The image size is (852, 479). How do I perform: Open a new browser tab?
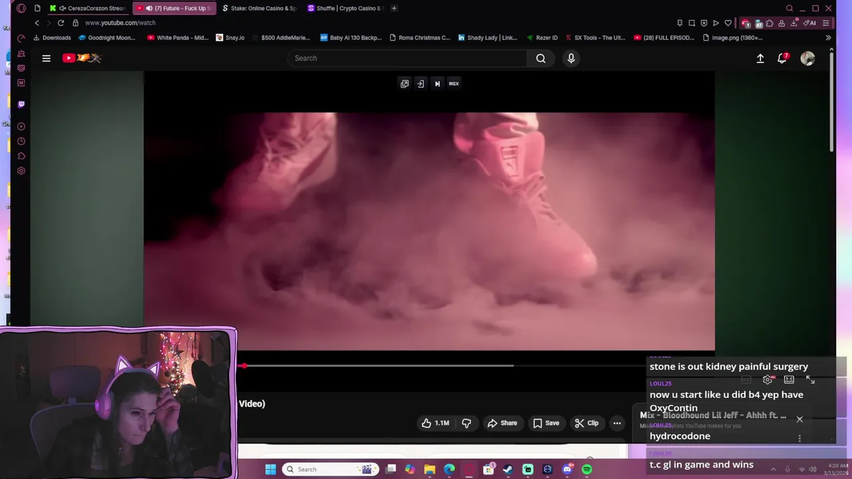tap(394, 9)
